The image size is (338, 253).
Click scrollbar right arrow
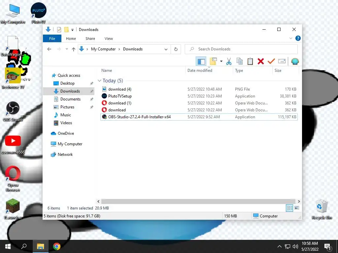(x=299, y=201)
